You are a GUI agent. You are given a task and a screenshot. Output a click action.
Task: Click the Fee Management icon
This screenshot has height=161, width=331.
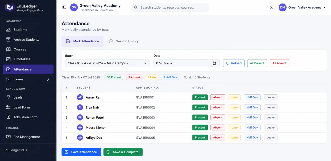point(8,137)
